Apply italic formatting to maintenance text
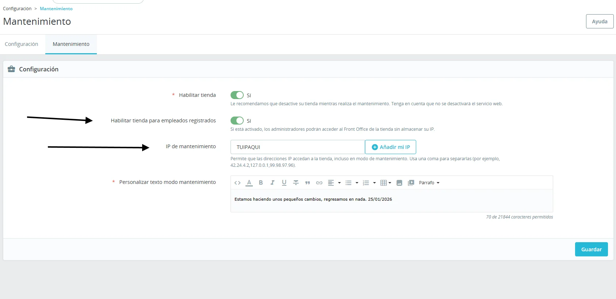Screen dimensions: 616x299 pos(272,183)
